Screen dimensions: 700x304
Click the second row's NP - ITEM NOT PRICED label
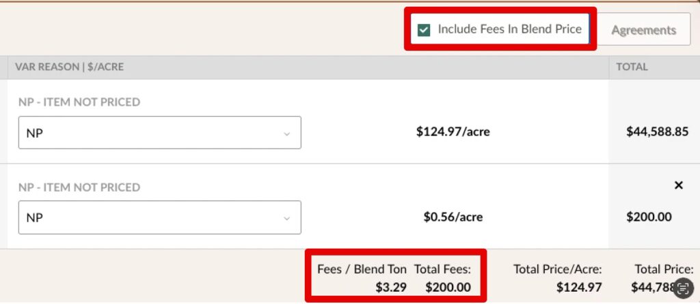pyautogui.click(x=79, y=187)
